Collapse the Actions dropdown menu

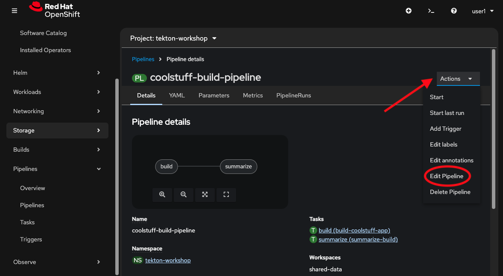click(458, 79)
